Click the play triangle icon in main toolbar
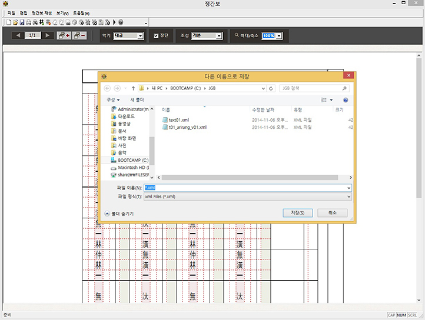The height and width of the screenshot is (320, 425). (114, 22)
